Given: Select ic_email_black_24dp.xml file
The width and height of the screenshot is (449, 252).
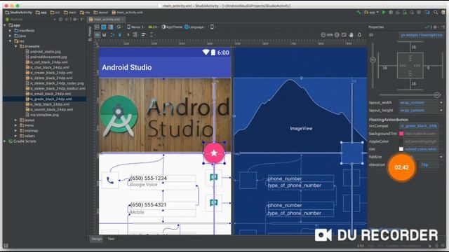Looking at the screenshot, I should [51, 94].
